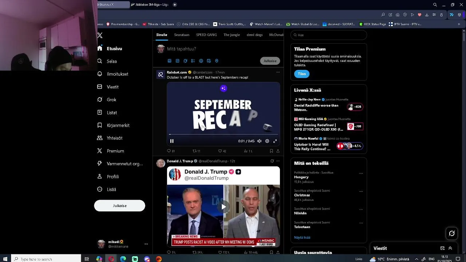Open Varmennetut org. page
The width and height of the screenshot is (466, 262).
click(x=120, y=164)
